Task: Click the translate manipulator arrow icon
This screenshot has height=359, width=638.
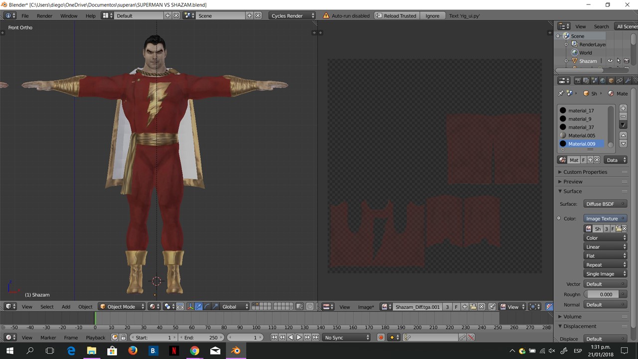Action: [199, 307]
